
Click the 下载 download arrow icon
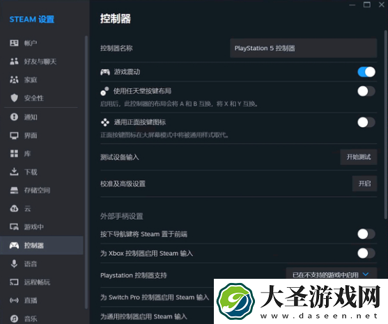tap(14, 172)
